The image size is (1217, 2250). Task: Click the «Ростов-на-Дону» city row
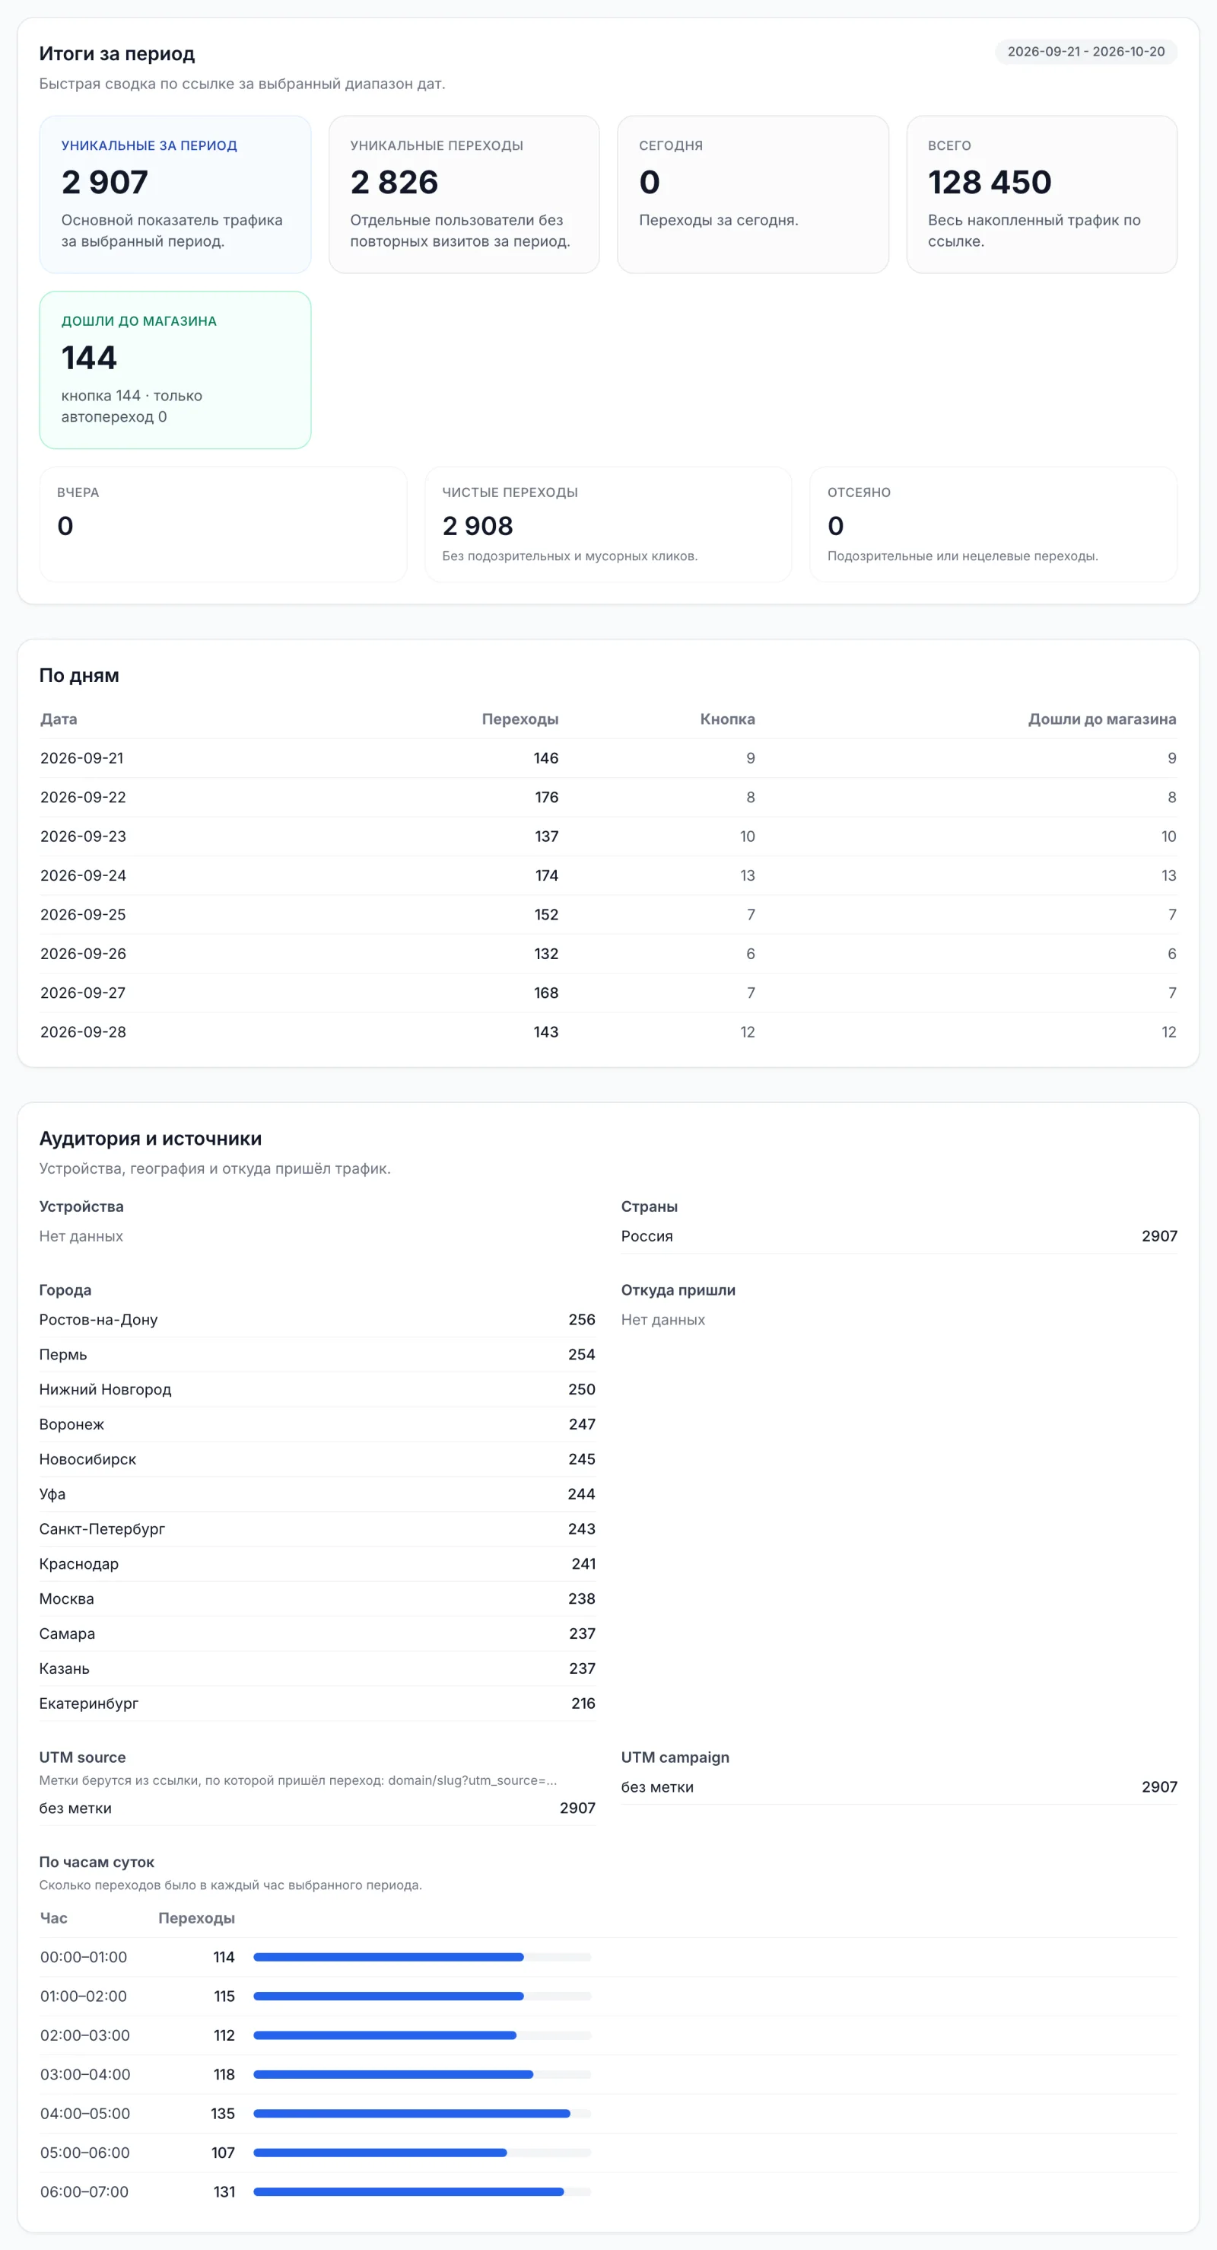317,1320
